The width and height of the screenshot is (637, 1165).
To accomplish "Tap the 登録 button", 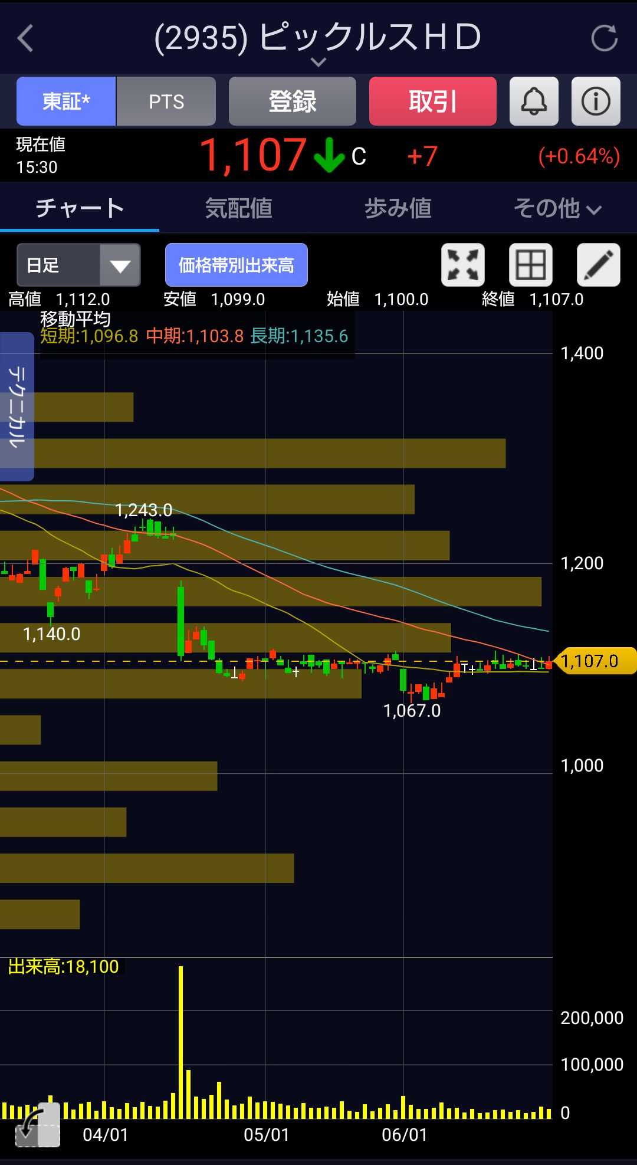I will tap(293, 101).
